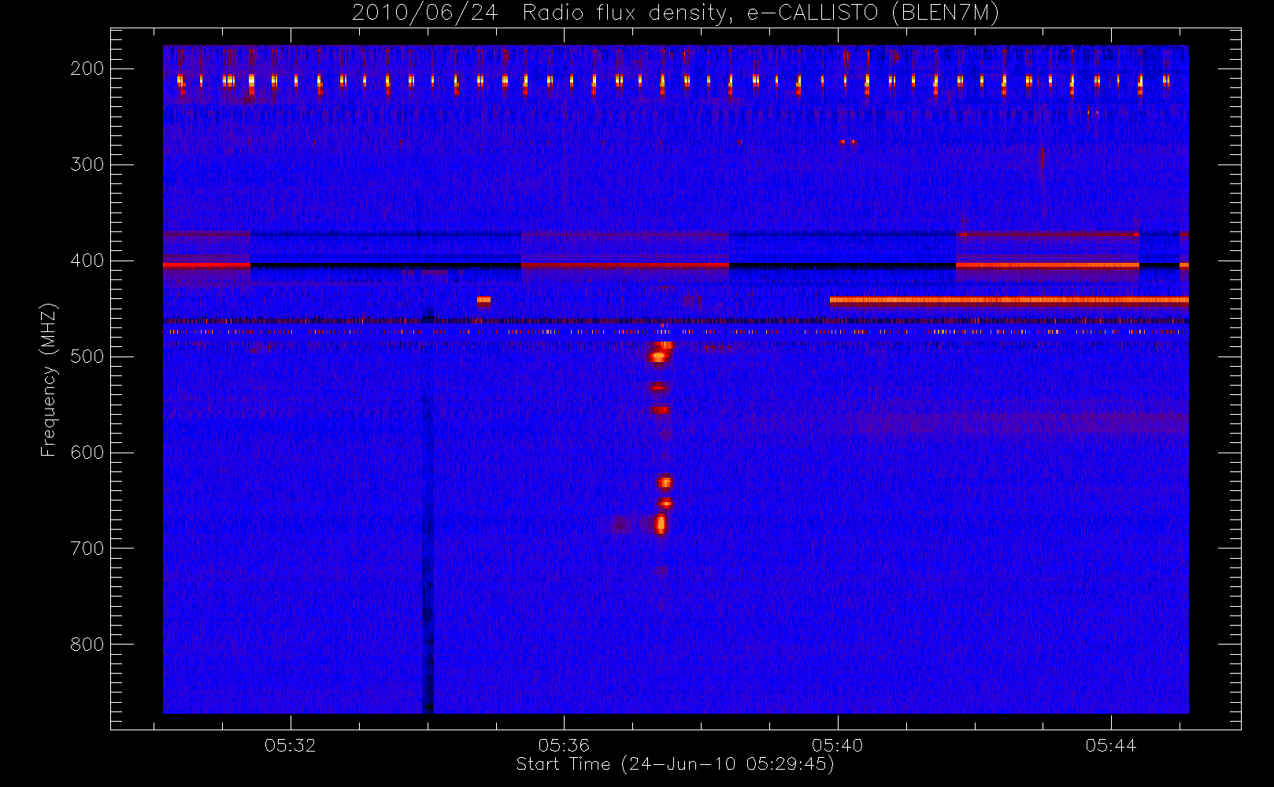
Task: Click the 400 frequency tick label
Action: [87, 260]
